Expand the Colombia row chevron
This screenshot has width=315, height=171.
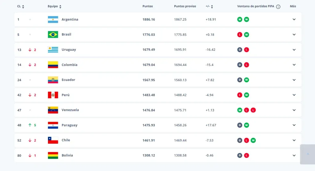pyautogui.click(x=294, y=65)
